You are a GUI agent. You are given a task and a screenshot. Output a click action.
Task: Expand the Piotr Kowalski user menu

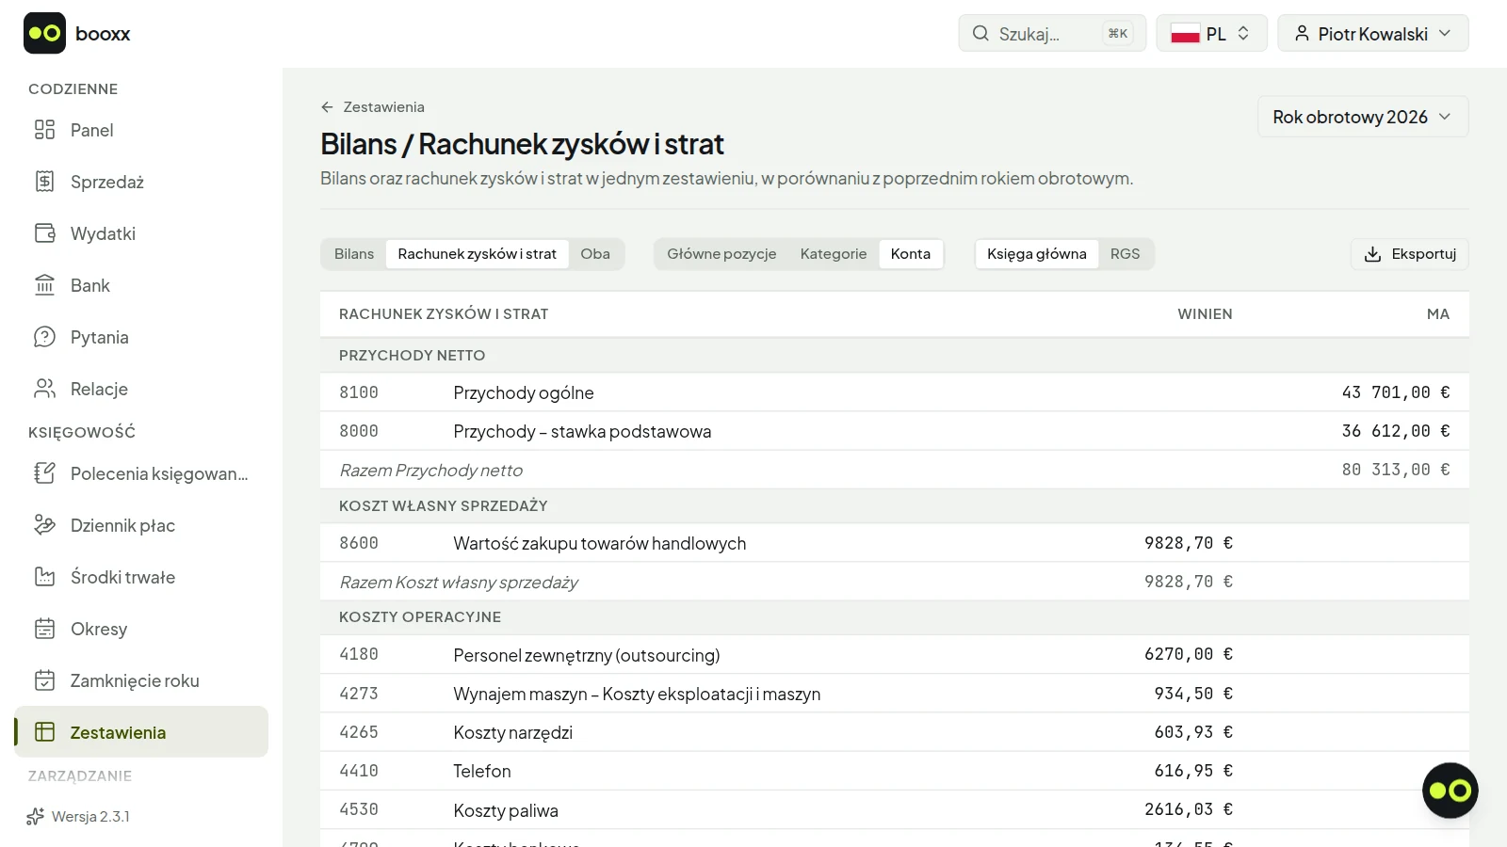pyautogui.click(x=1373, y=34)
